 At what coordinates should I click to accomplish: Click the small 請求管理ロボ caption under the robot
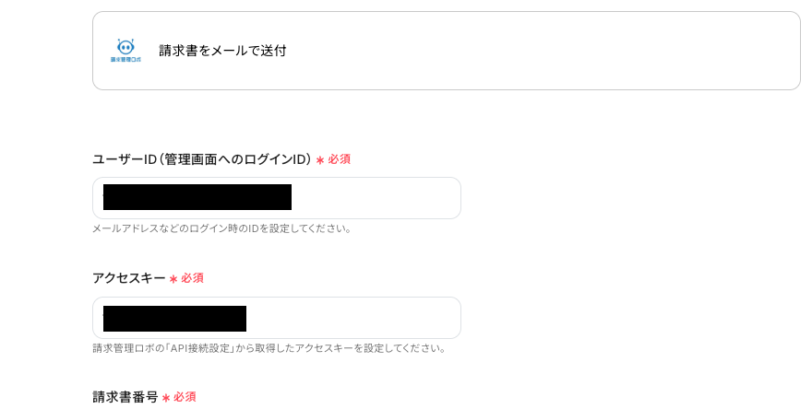tap(125, 60)
